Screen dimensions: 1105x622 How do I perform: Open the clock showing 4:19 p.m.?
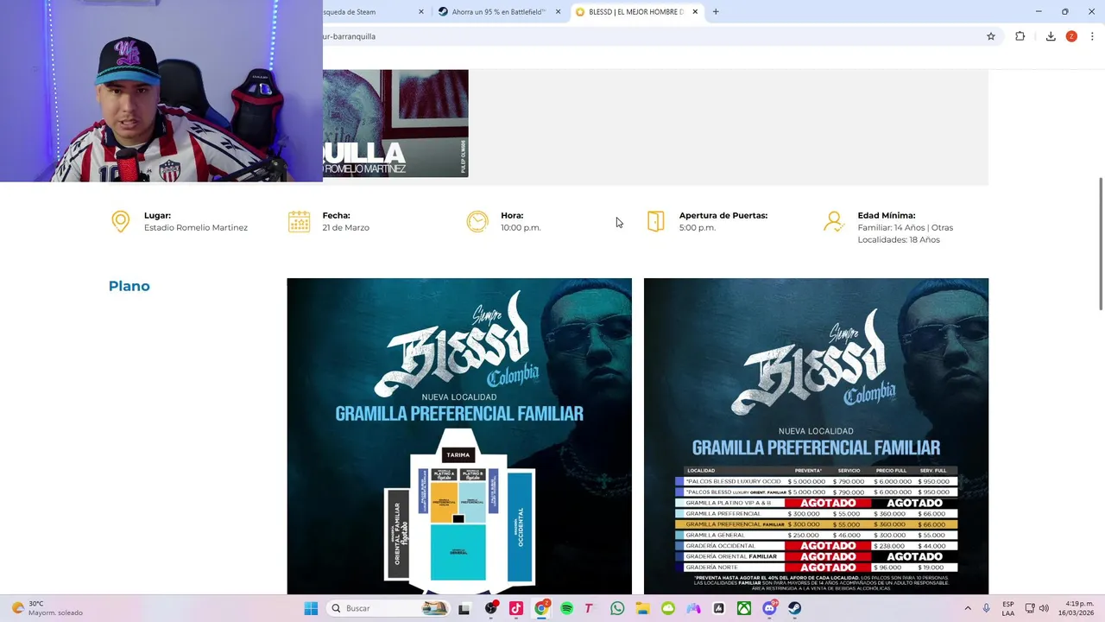pyautogui.click(x=1078, y=608)
